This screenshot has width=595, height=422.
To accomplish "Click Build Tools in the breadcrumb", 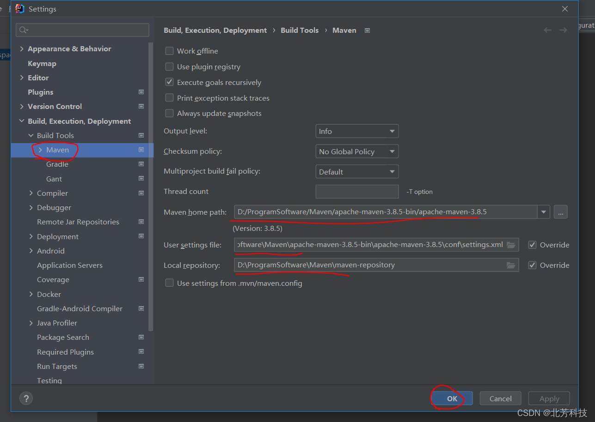I will pyautogui.click(x=300, y=30).
